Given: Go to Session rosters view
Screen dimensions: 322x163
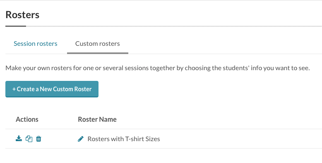Looking at the screenshot, I should [x=36, y=44].
